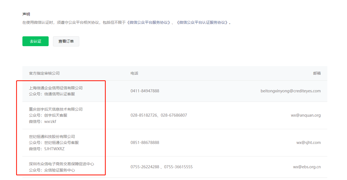The width and height of the screenshot is (347, 180).
Task: Click the 邮箱 column header
Action: (317, 73)
